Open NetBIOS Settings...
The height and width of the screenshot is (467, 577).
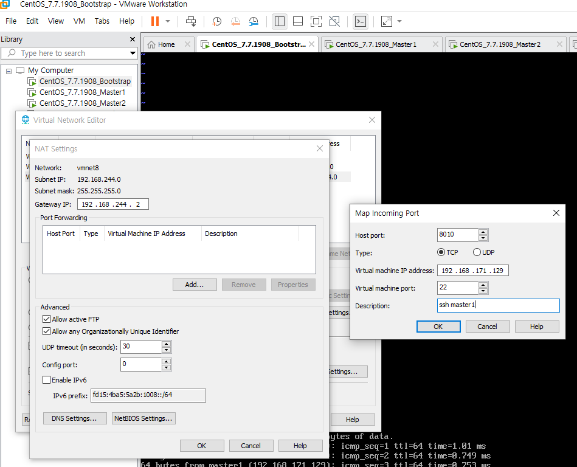tap(143, 419)
